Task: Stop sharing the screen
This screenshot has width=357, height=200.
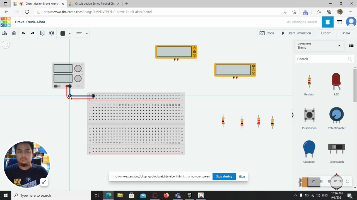Action: (x=224, y=176)
